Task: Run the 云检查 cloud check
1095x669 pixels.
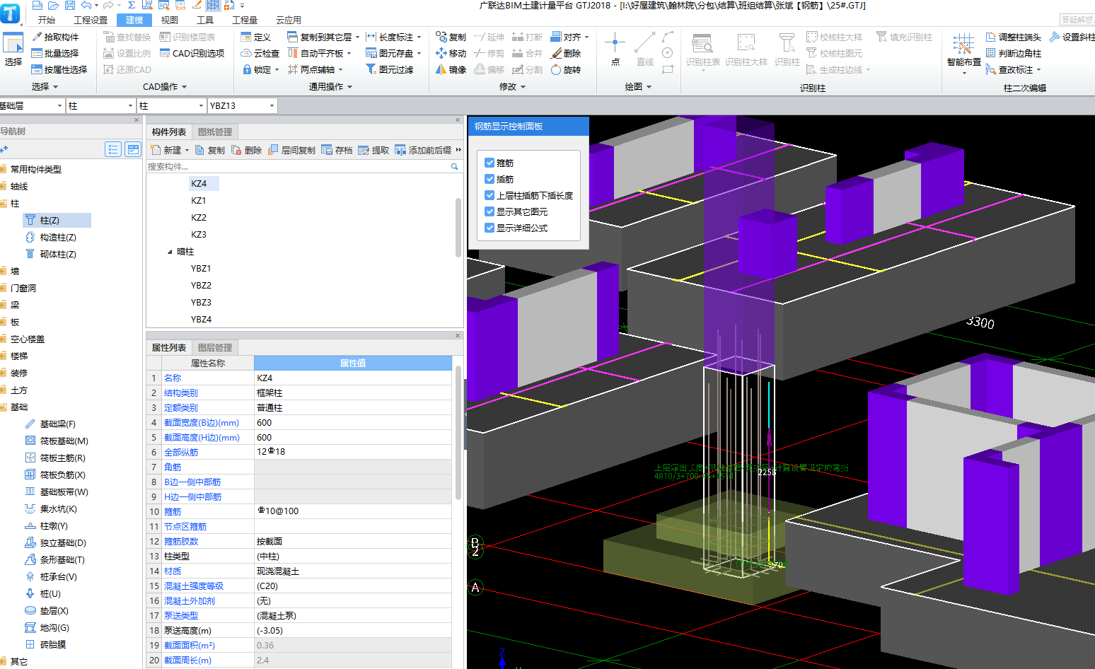Action: 260,53
